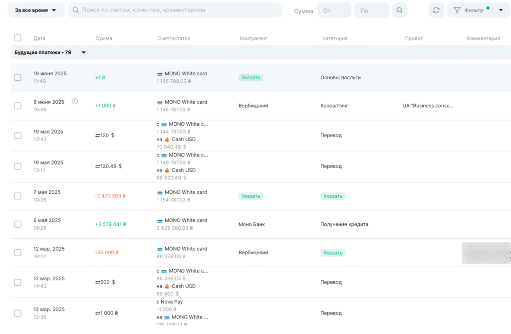511x334 pixels.
Task: Click card icon in Получение кредита row
Action: 160,221
